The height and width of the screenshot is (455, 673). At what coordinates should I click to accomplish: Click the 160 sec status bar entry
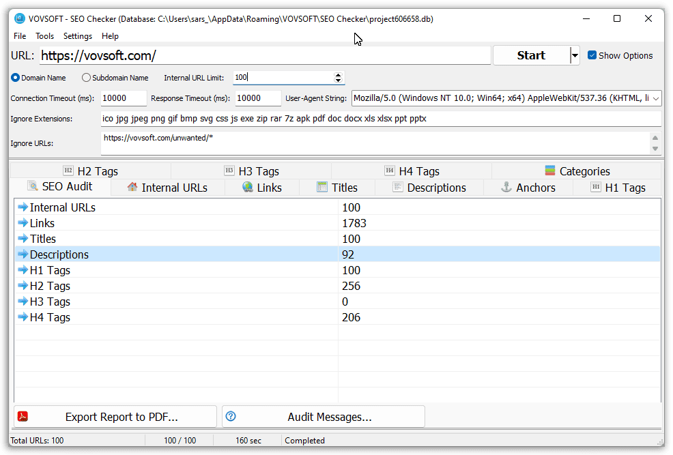248,441
